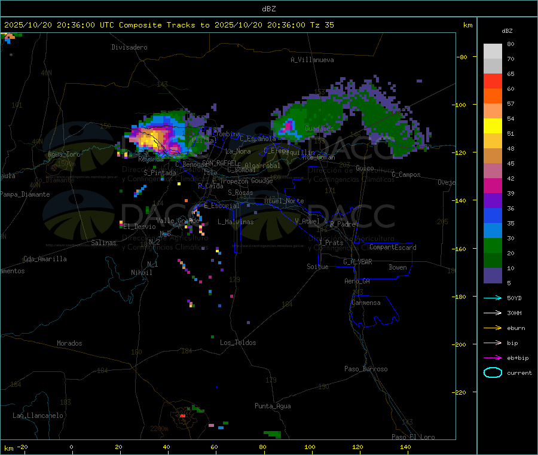Screen dimensions: 538x455
Task: Click the 0 km bottom axis label
Action: tap(71, 447)
